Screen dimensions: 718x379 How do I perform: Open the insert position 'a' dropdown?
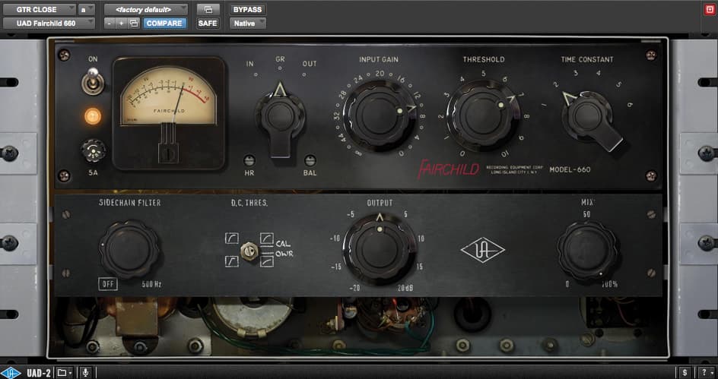tap(87, 9)
